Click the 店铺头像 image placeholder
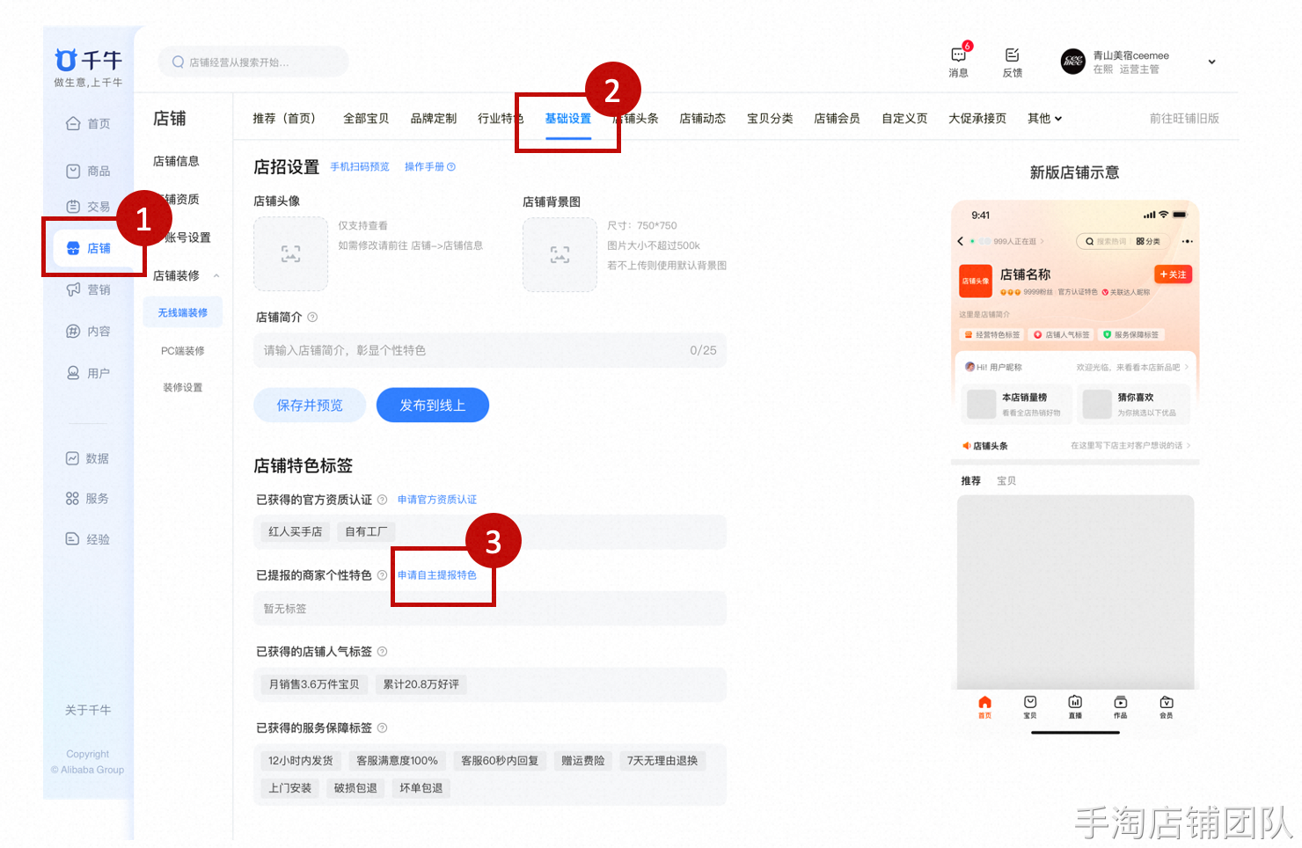 click(x=291, y=254)
